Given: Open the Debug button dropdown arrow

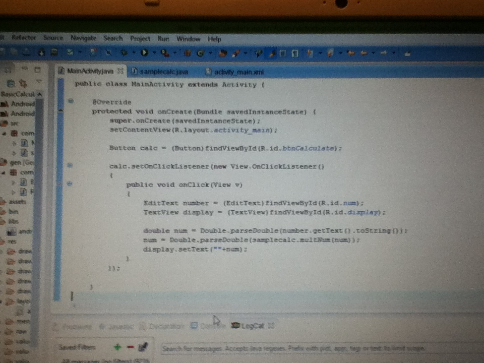Looking at the screenshot, I should click(134, 53).
